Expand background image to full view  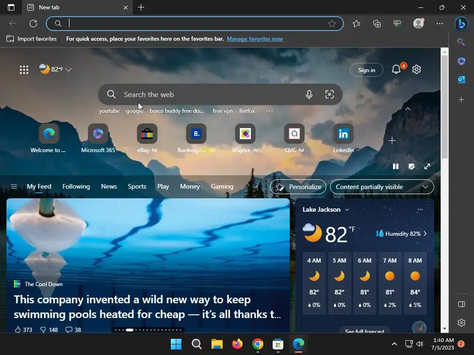click(x=427, y=166)
